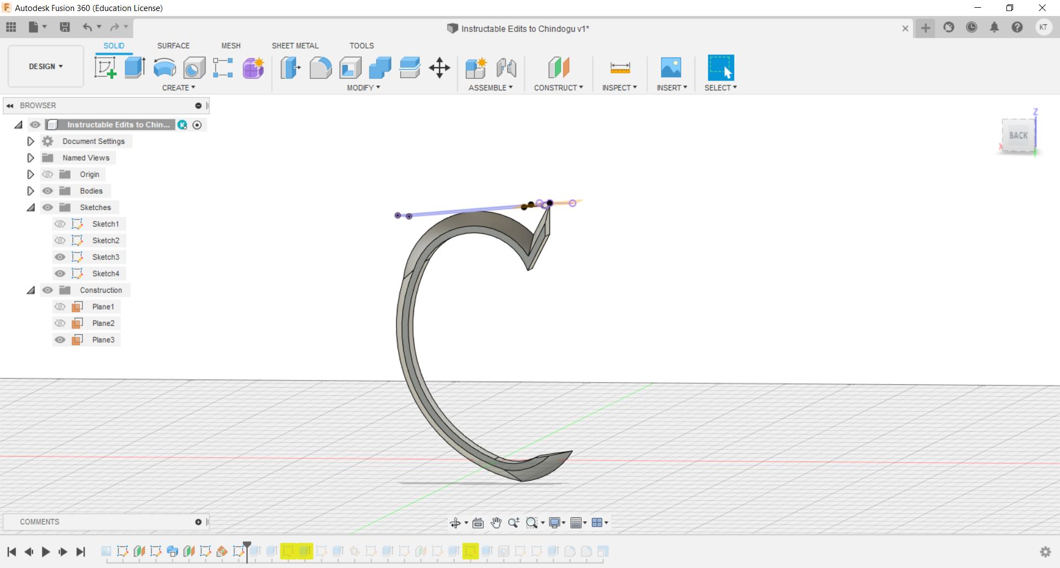1060x568 pixels.
Task: Choose the Fillet tool in Modify
Action: (x=320, y=68)
